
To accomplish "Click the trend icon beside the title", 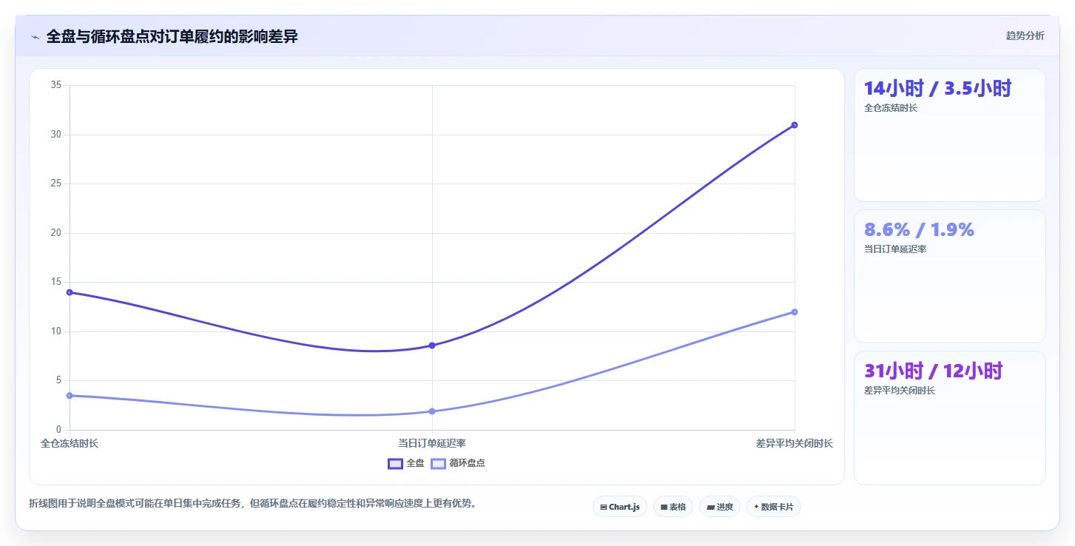I will 35,37.
